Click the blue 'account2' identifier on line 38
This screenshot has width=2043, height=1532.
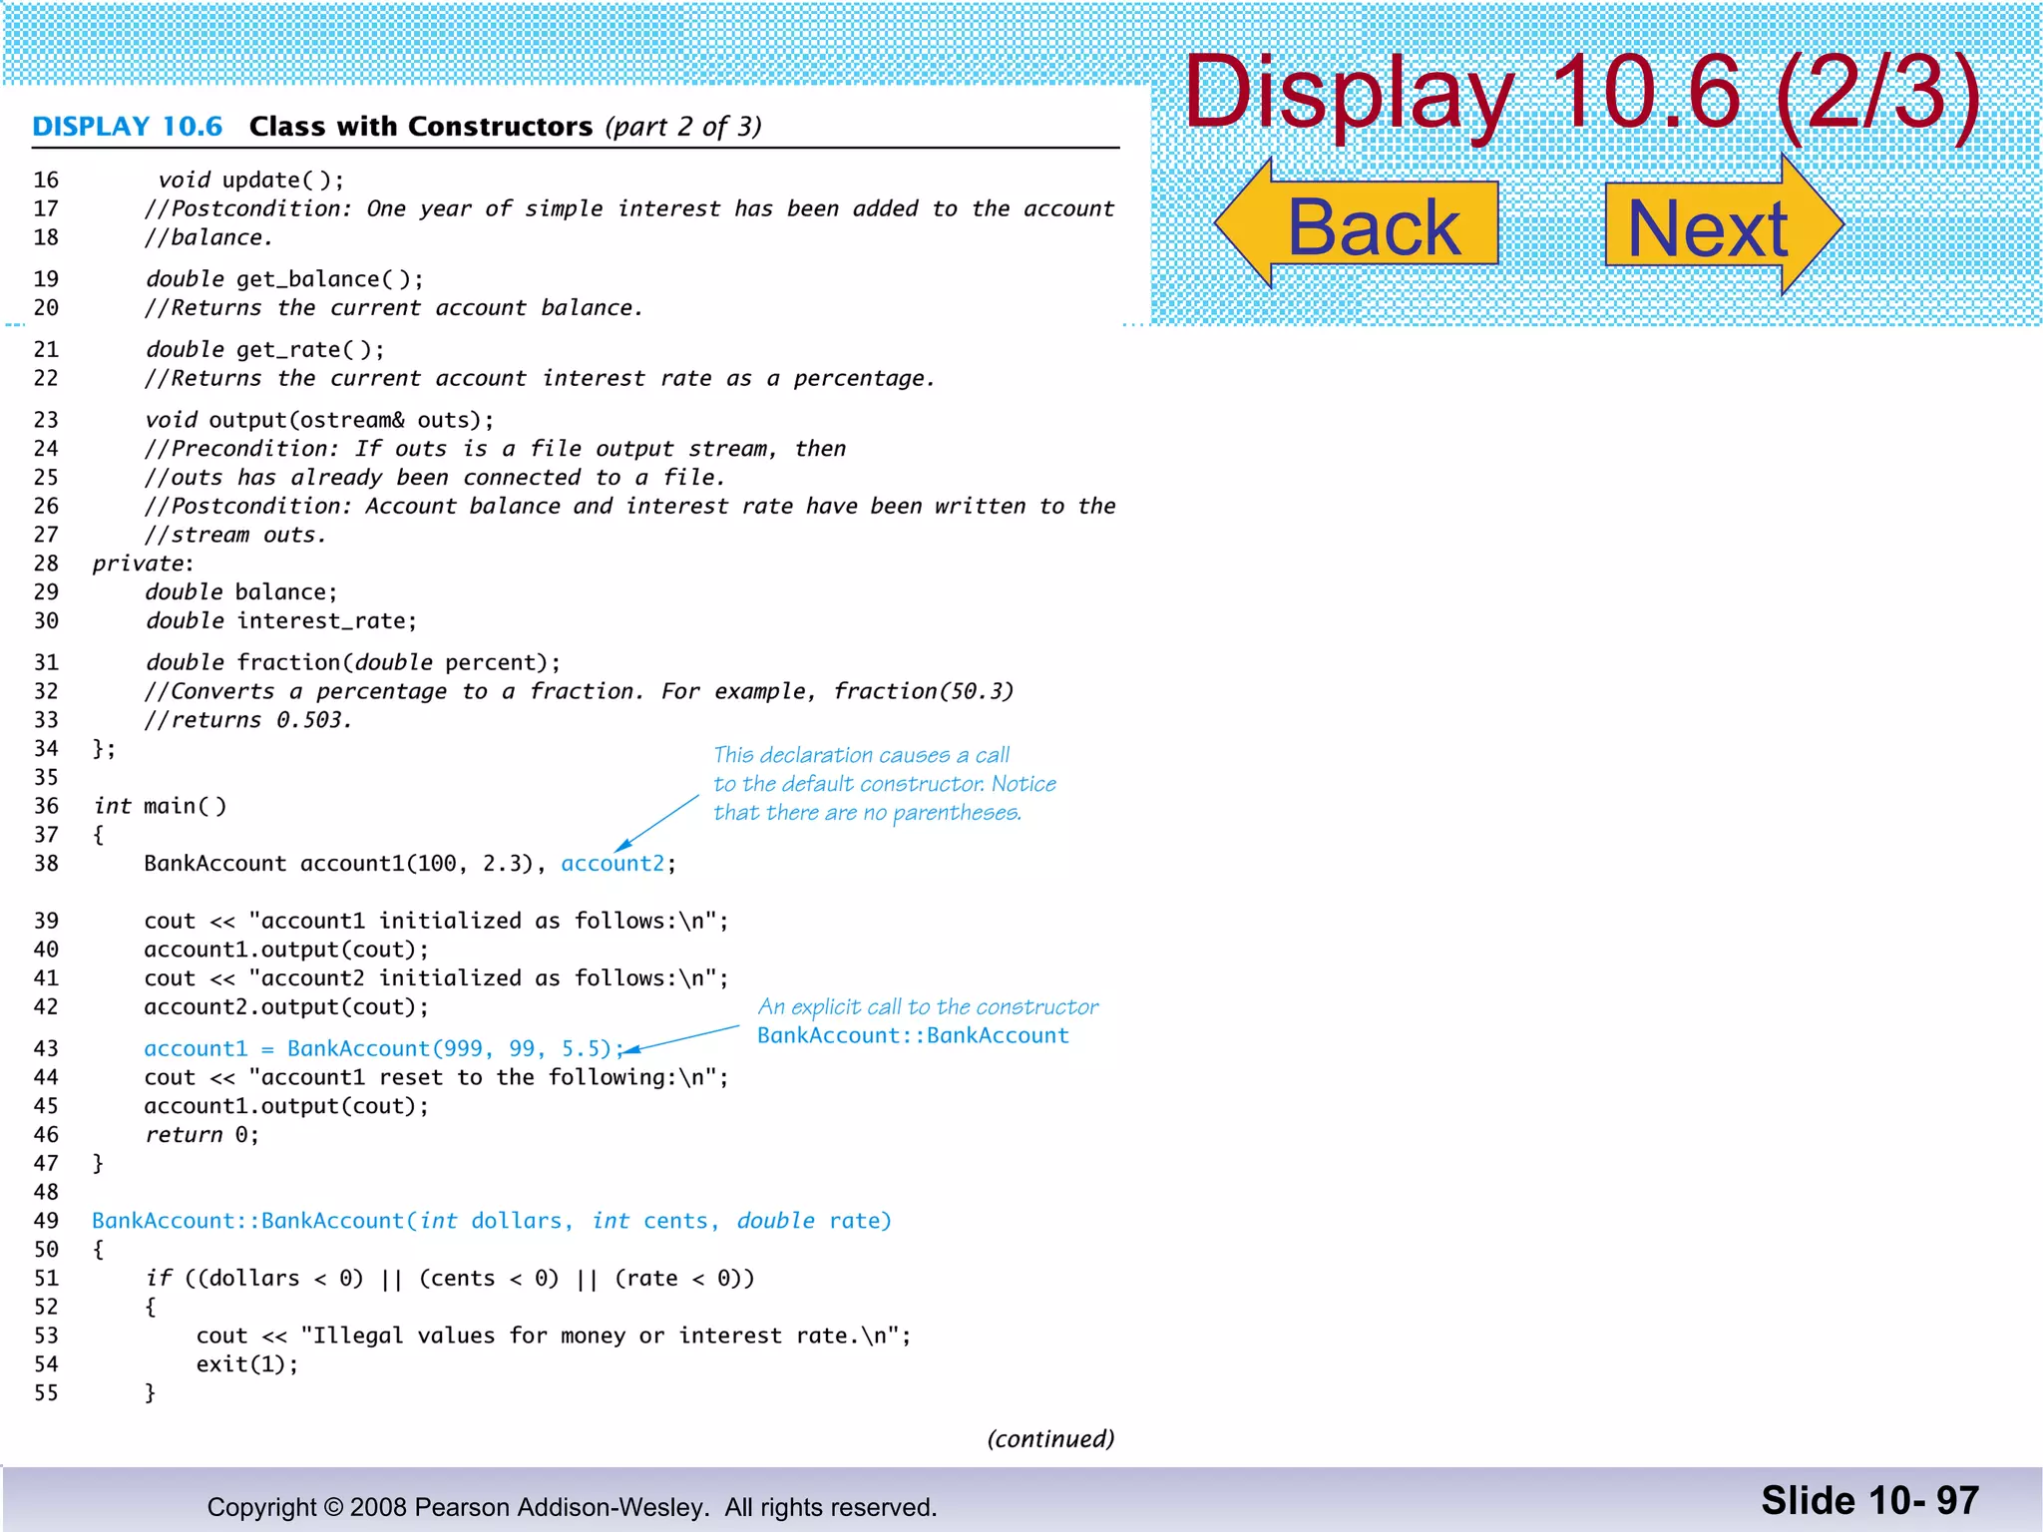point(613,864)
